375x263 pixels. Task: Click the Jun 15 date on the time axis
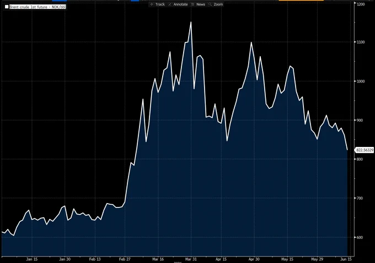[x=346, y=259]
